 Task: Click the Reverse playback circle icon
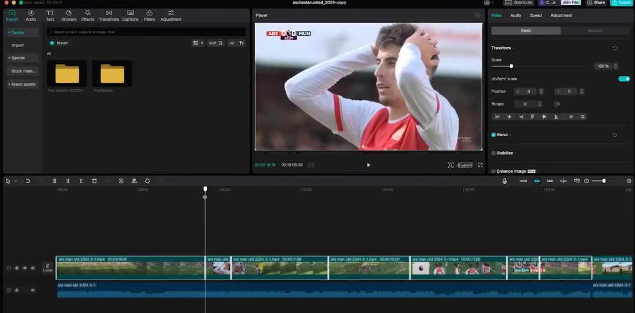pyautogui.click(x=121, y=181)
